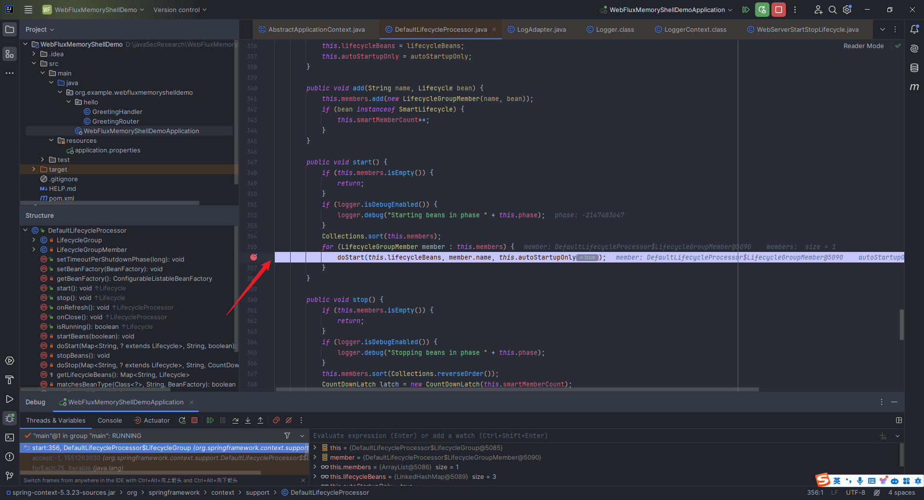Open the Services tool window

[x=10, y=361]
